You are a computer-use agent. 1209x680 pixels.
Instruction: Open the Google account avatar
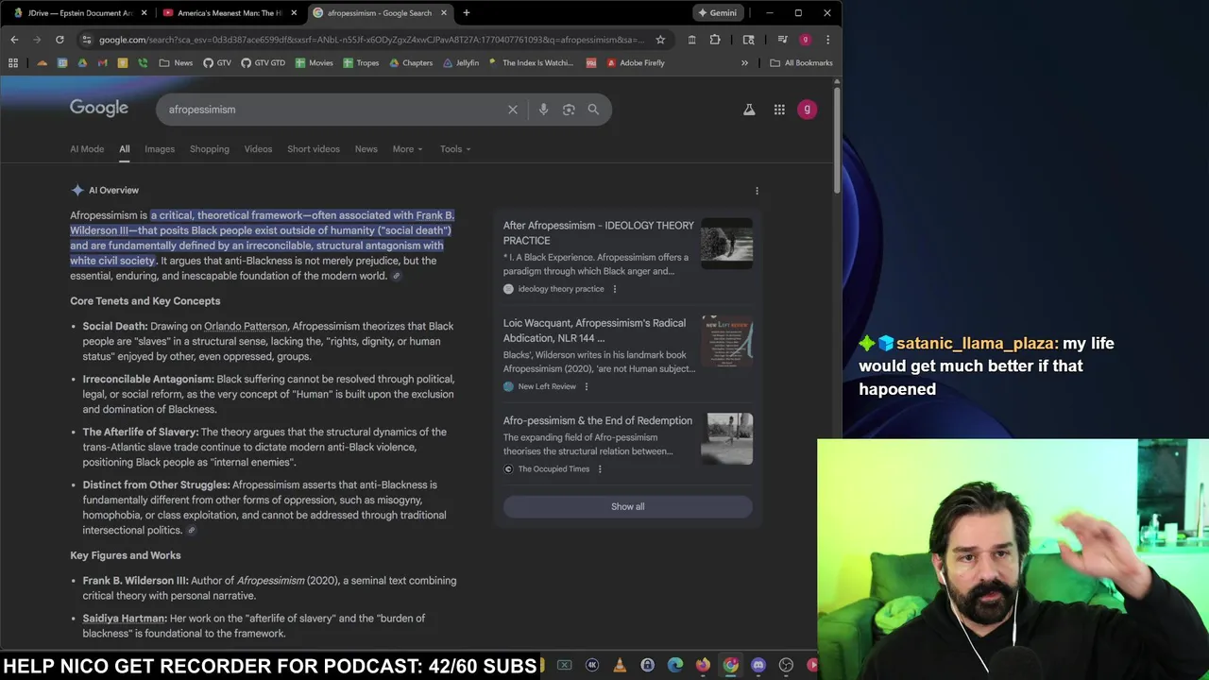pyautogui.click(x=807, y=110)
